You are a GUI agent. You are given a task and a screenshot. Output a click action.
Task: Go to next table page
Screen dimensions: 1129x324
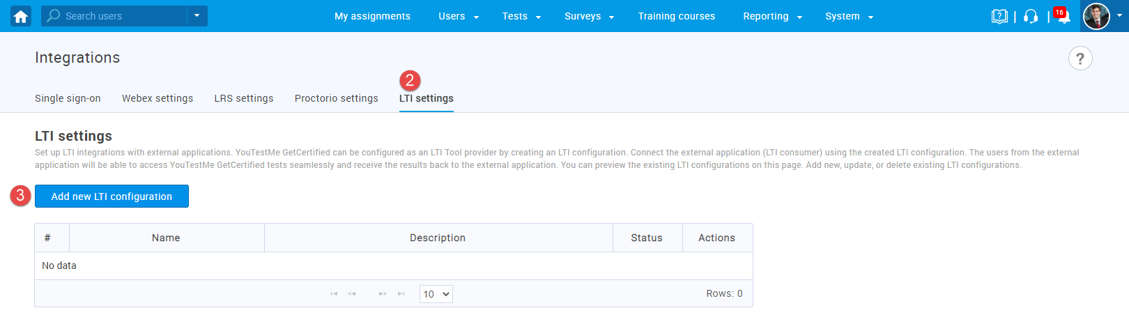[x=383, y=294]
